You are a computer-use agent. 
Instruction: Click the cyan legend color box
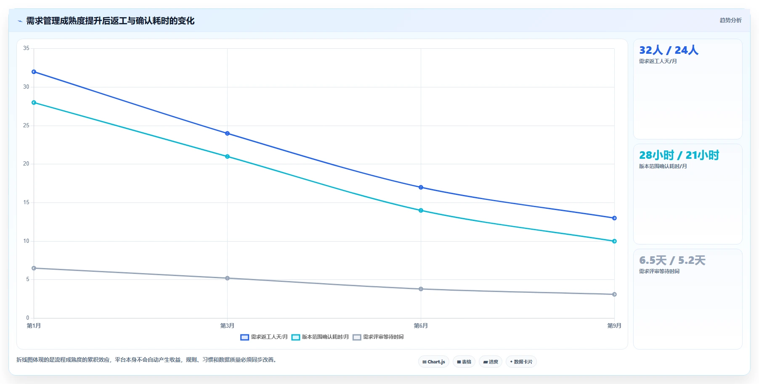point(296,337)
